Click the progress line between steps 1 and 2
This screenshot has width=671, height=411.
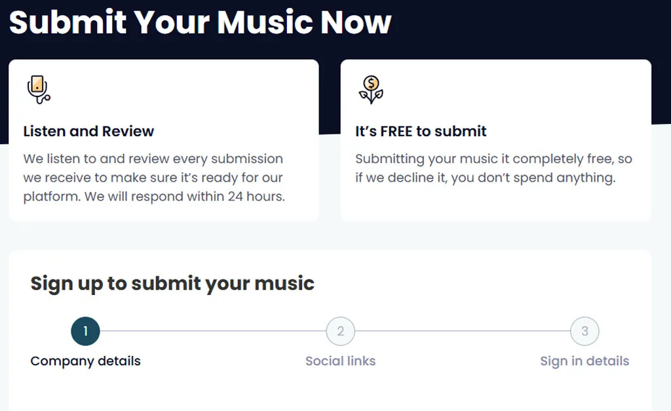[x=213, y=331]
